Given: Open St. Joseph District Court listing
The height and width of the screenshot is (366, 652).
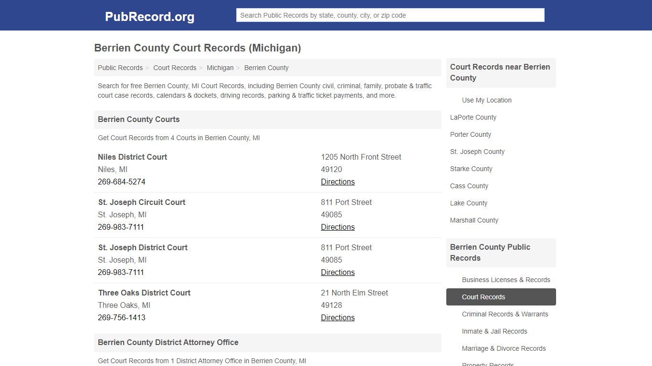Looking at the screenshot, I should tap(143, 247).
